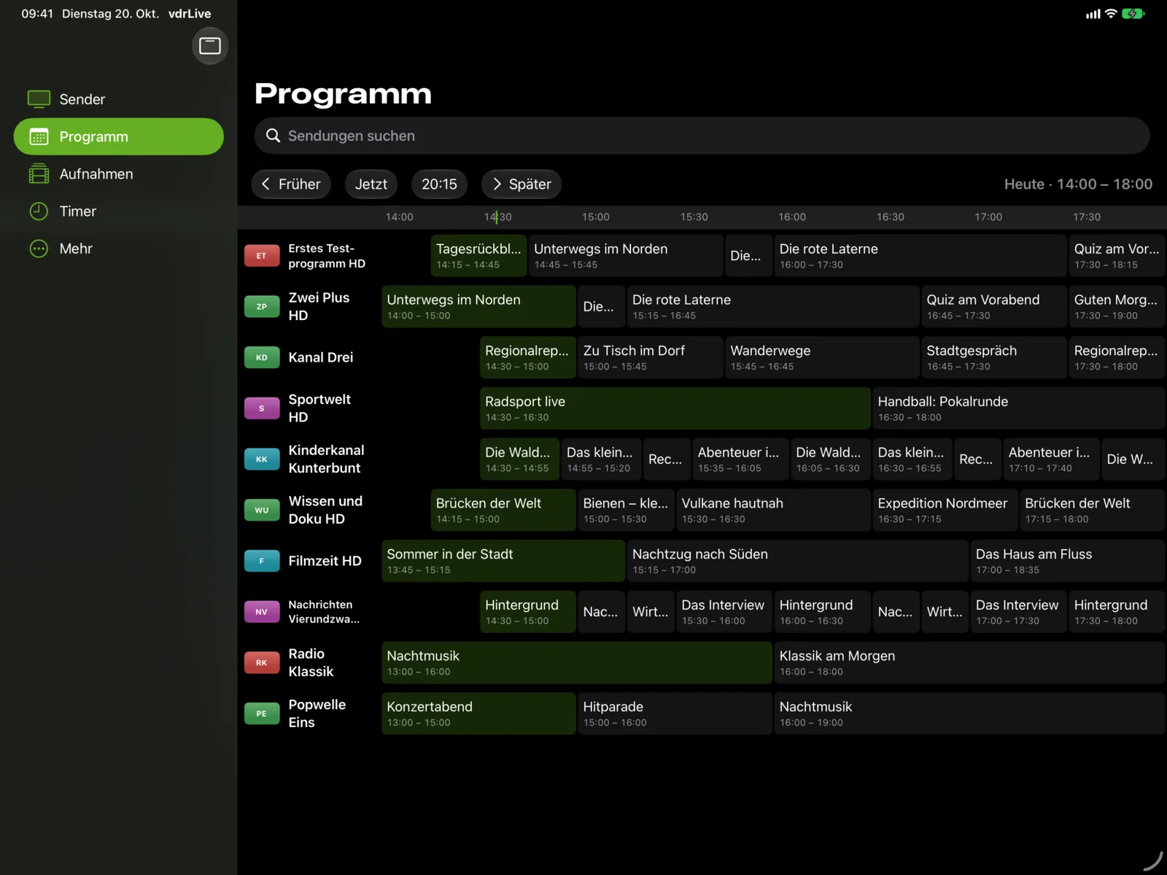The image size is (1167, 875).
Task: Open the Sender section in sidebar
Action: point(118,99)
